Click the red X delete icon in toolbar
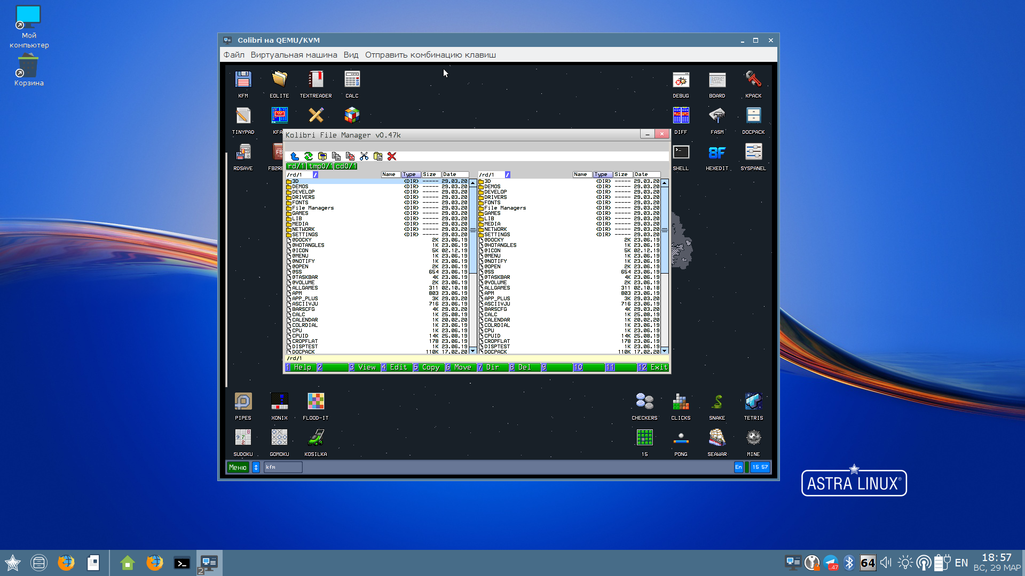 392,156
